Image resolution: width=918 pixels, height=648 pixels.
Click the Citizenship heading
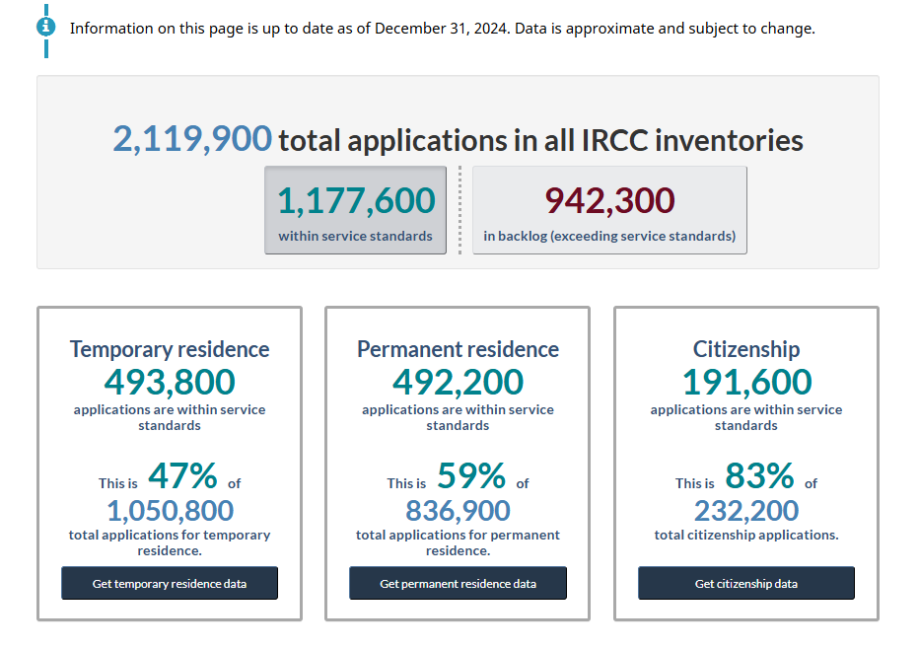(746, 349)
